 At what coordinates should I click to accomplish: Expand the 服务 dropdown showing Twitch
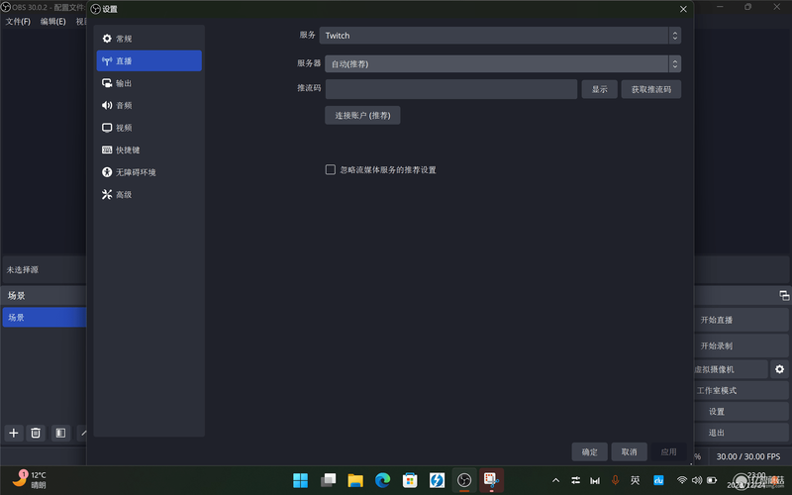(x=500, y=36)
